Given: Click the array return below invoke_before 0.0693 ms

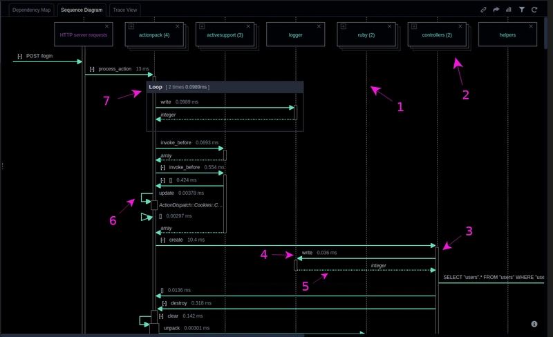Looking at the screenshot, I should click(166, 155).
